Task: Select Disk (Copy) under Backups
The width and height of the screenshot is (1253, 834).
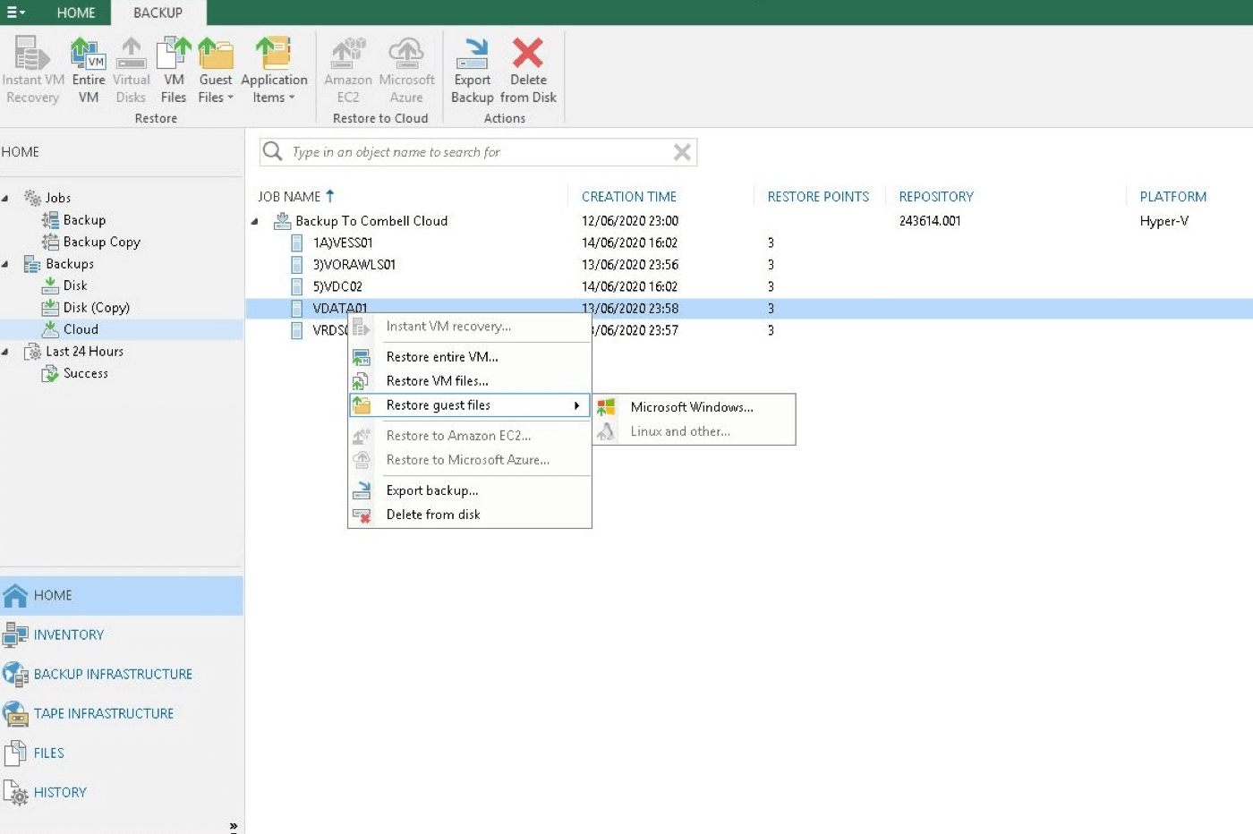Action: click(96, 308)
